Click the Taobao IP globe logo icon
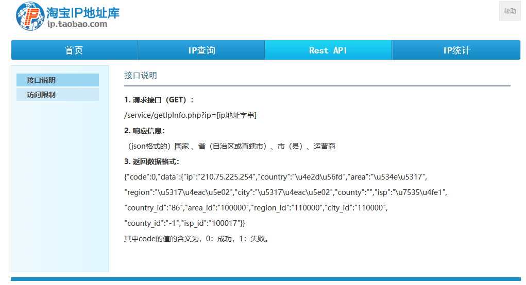The image size is (526, 285). pos(30,16)
